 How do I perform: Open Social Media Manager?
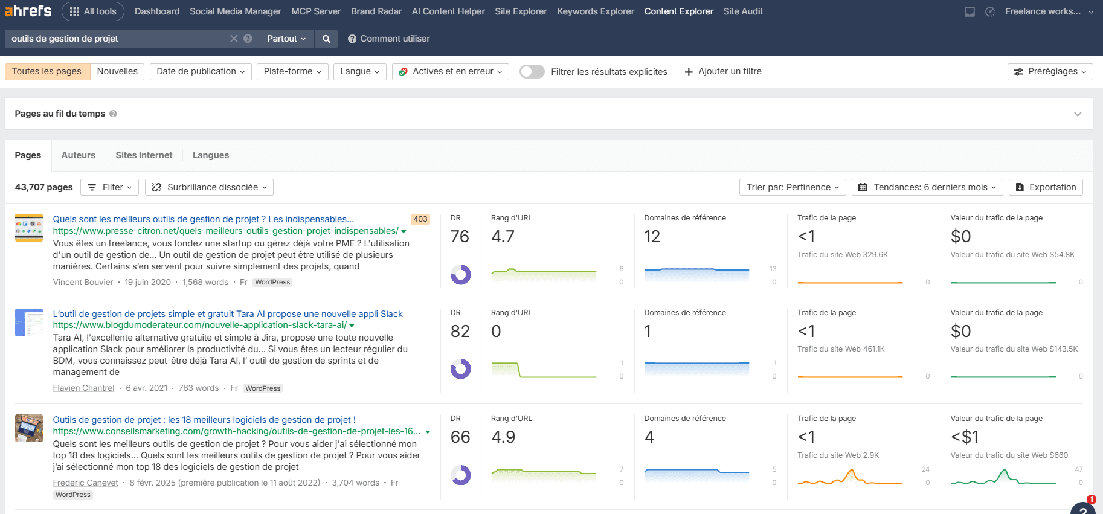coord(236,11)
